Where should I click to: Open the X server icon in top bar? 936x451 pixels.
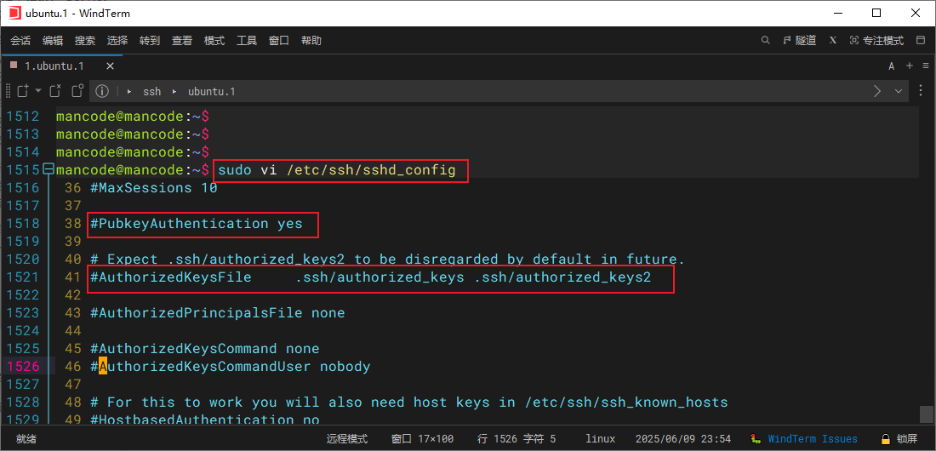pyautogui.click(x=832, y=40)
